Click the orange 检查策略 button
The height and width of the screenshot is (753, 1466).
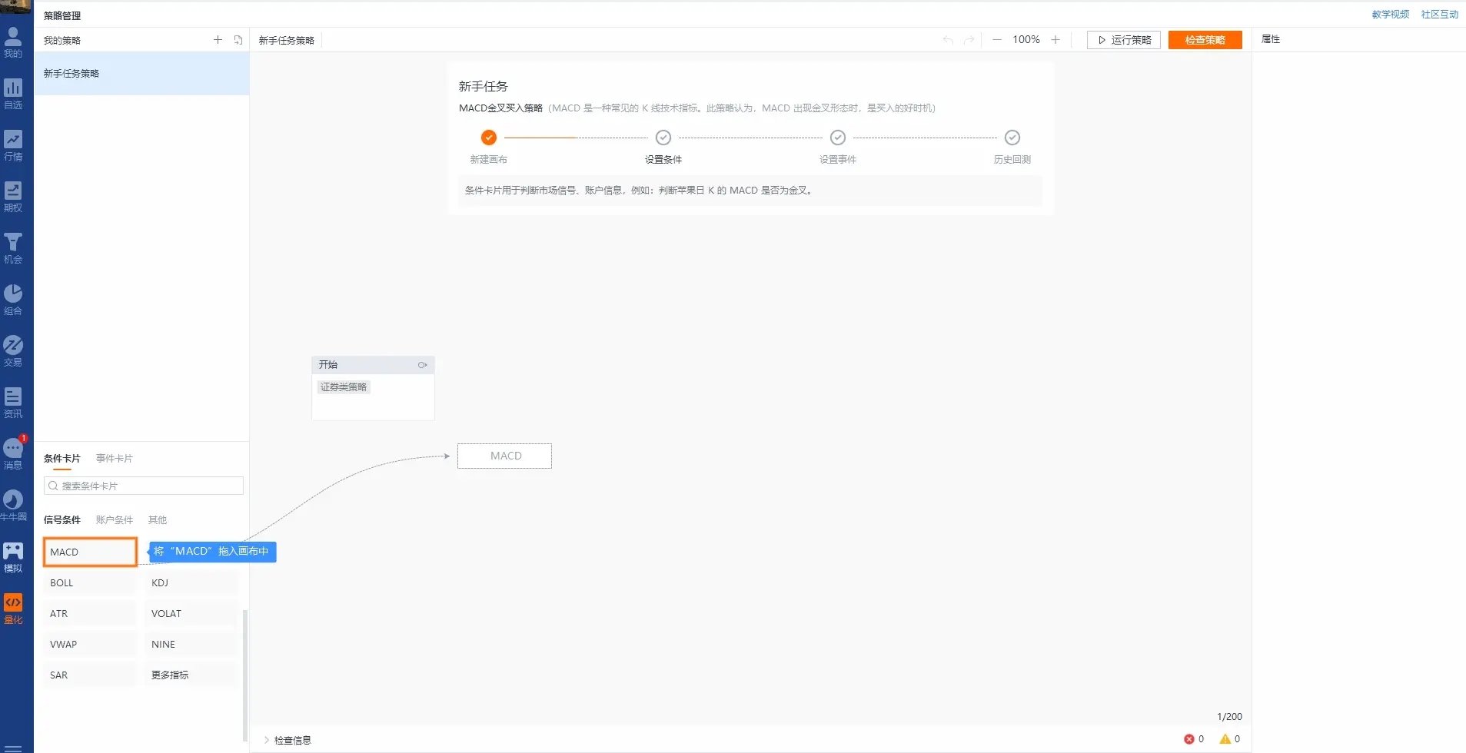click(x=1205, y=40)
